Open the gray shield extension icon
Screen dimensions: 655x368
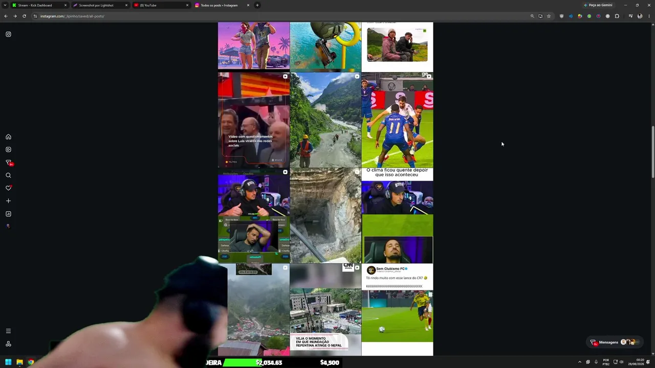coord(561,16)
